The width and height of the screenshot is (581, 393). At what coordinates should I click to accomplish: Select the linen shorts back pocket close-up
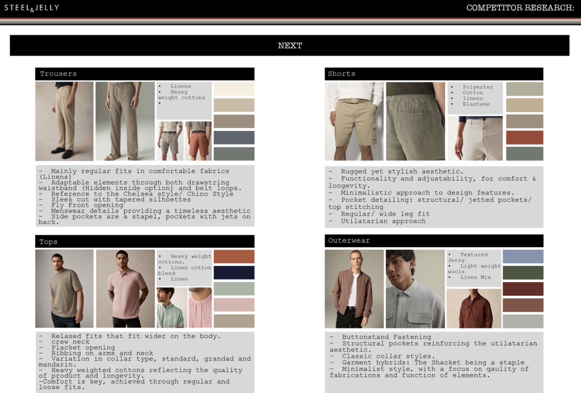(415, 121)
